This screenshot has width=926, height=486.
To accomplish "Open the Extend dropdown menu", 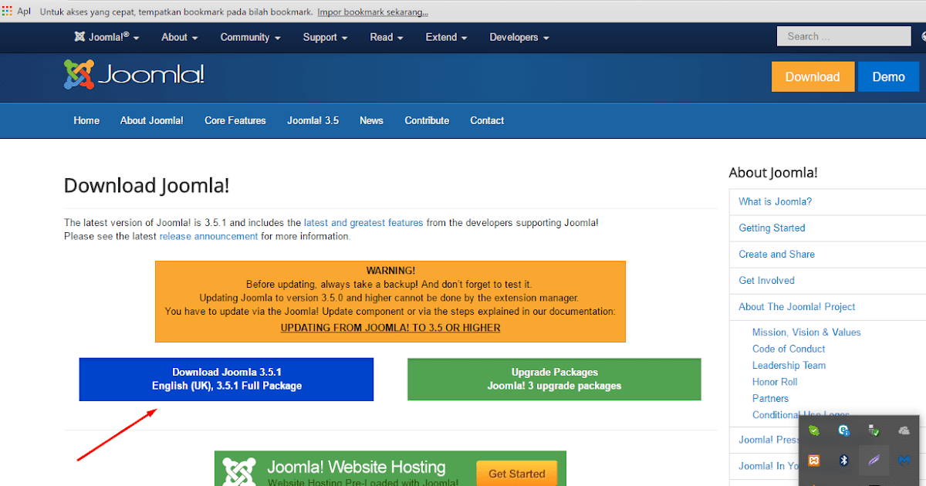I will 447,37.
